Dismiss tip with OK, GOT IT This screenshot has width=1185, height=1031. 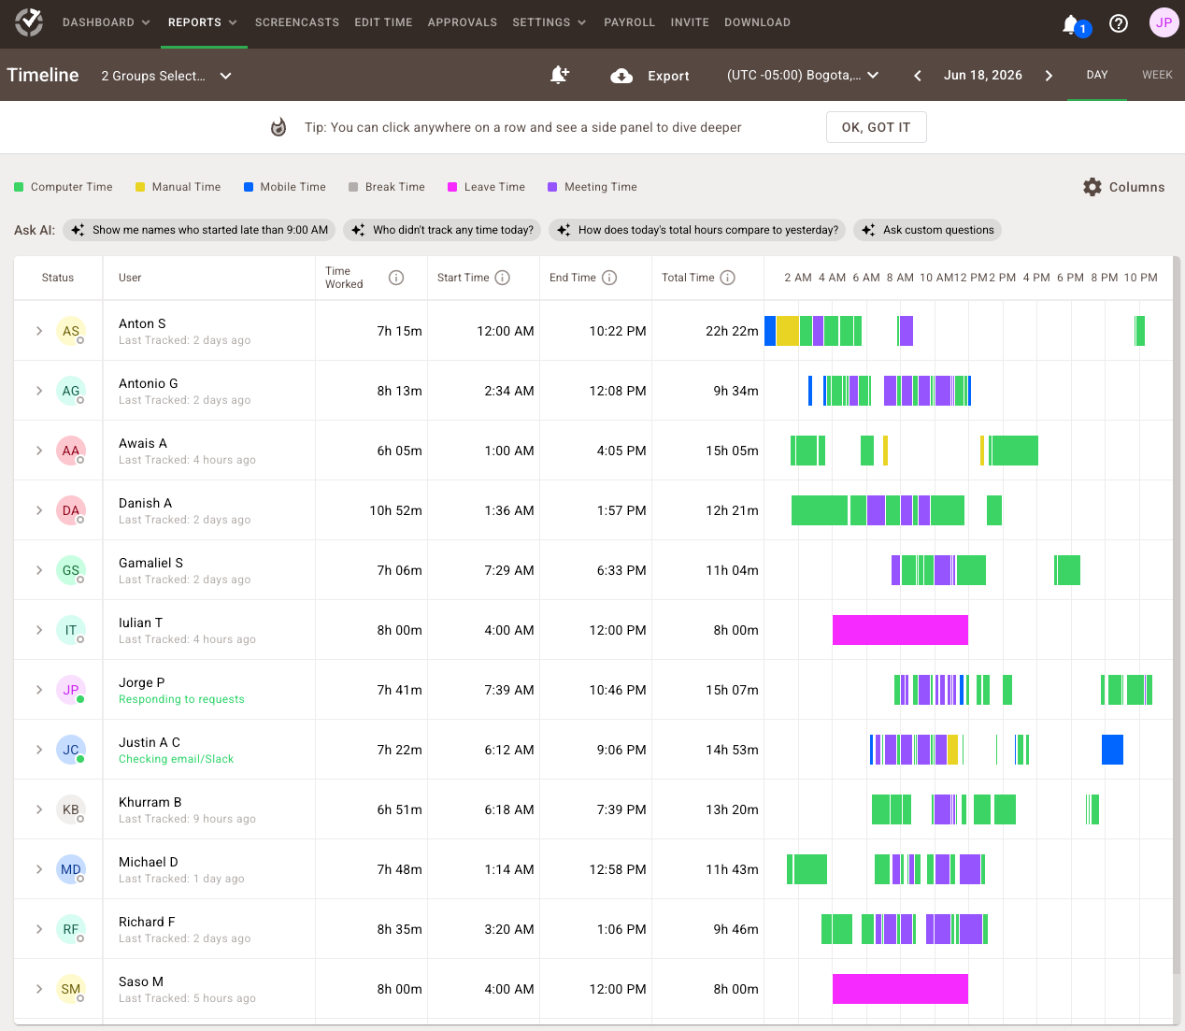877,127
